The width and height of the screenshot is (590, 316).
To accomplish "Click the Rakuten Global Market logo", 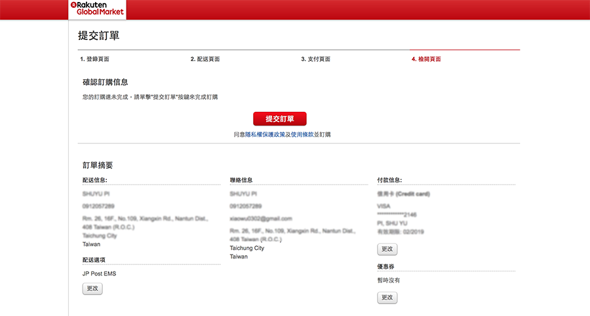I will tap(97, 9).
